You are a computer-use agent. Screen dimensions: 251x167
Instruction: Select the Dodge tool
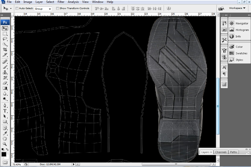click(x=5, y=99)
